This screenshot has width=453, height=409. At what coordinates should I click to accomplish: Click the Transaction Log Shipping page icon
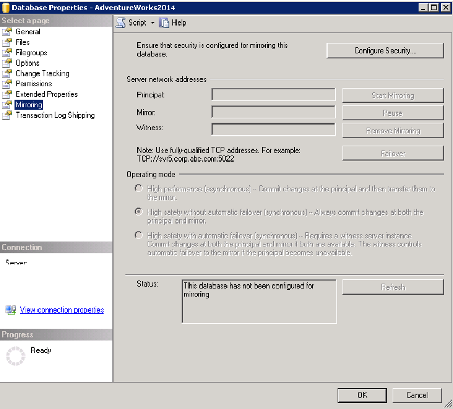point(7,115)
